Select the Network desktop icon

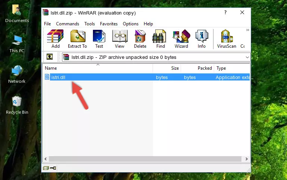point(17,74)
